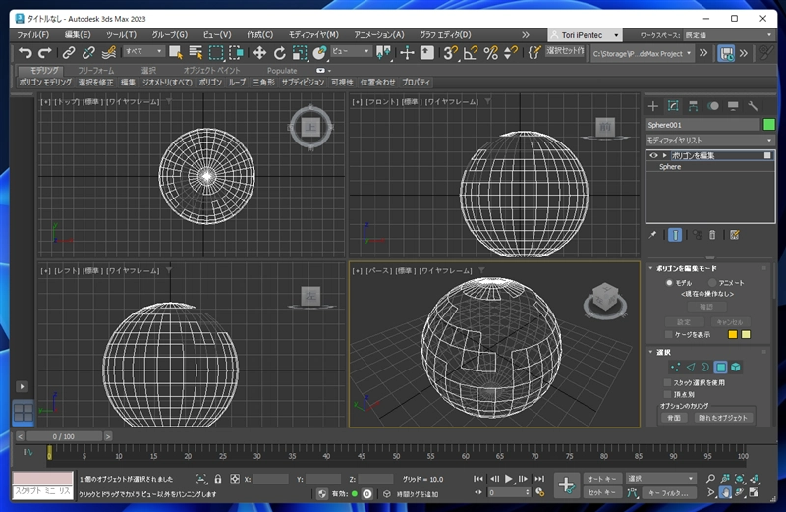Viewport: 786px width, 512px height.
Task: Open Select by Name list icon
Action: [196, 52]
